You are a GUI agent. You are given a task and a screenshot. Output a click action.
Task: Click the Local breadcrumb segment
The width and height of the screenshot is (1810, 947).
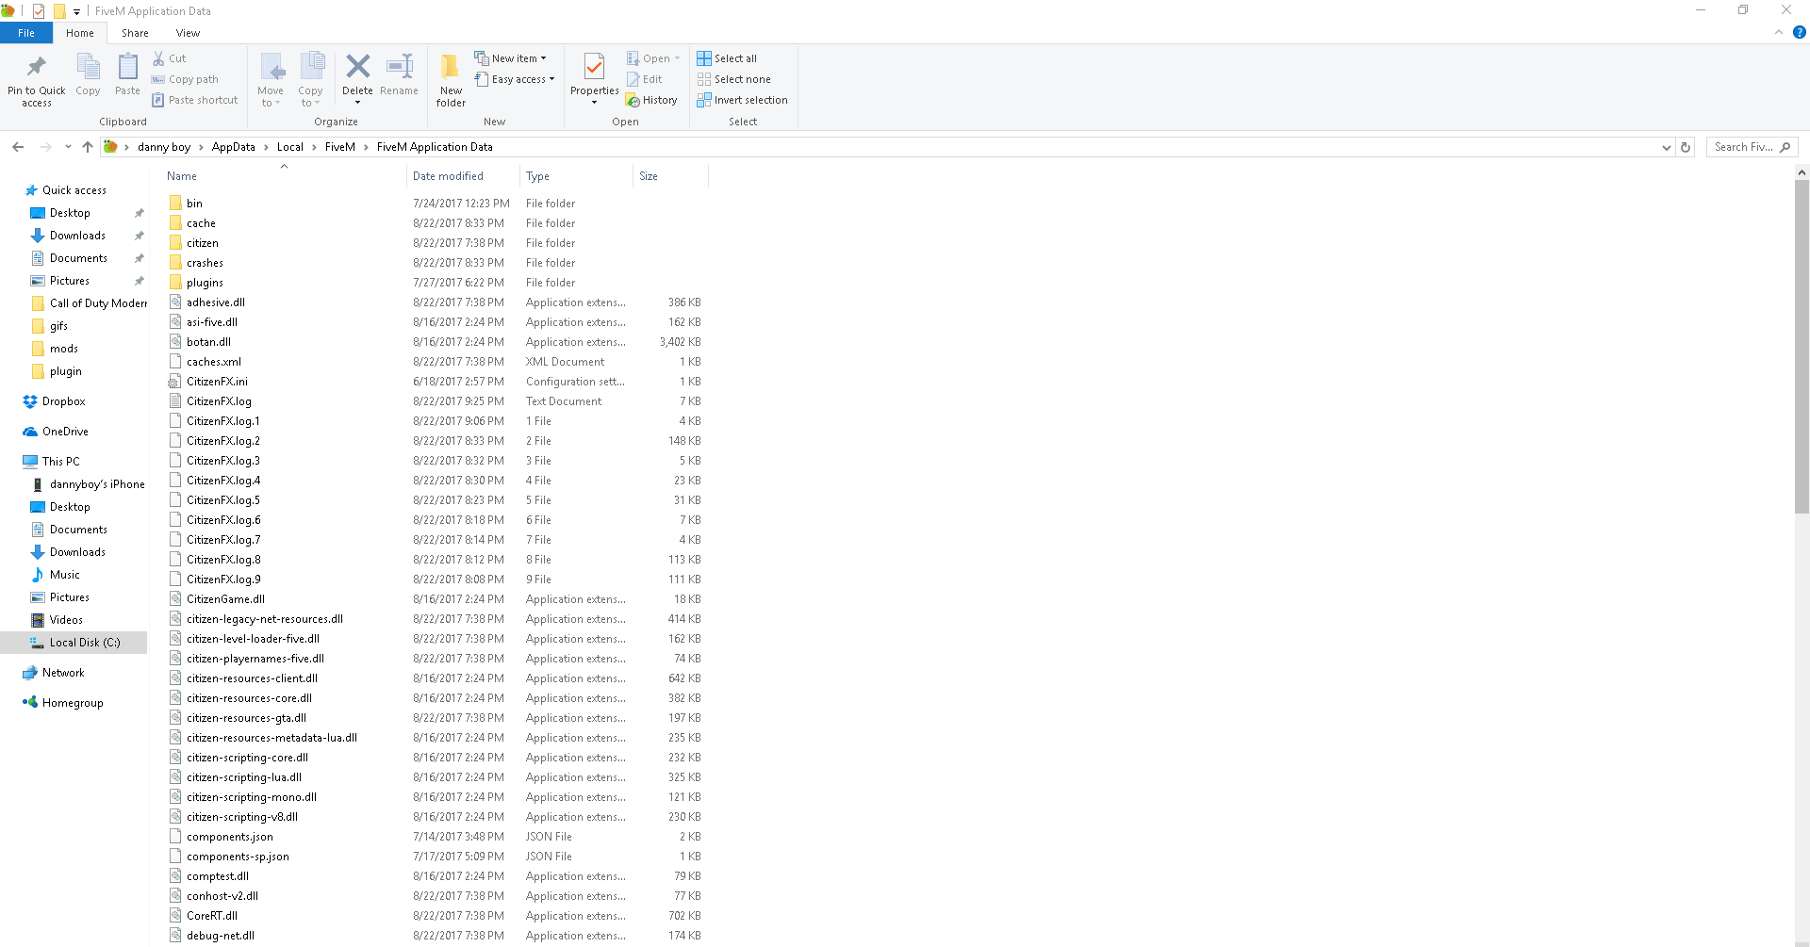coord(290,147)
